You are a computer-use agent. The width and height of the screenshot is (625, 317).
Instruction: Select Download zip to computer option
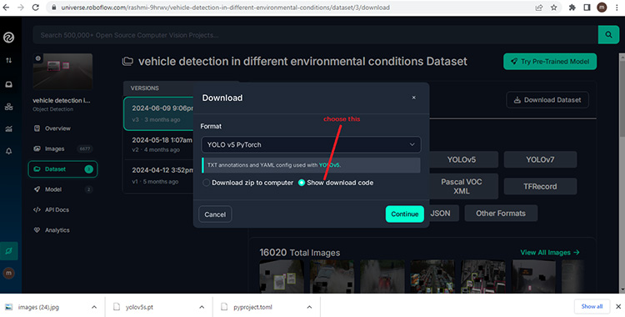[x=248, y=183]
